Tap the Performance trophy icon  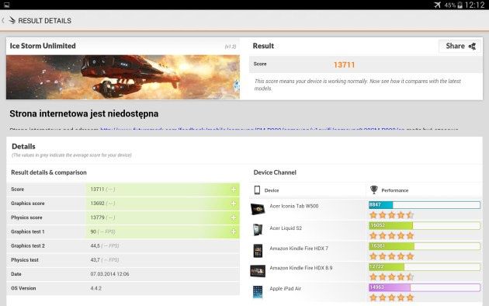coord(373,190)
